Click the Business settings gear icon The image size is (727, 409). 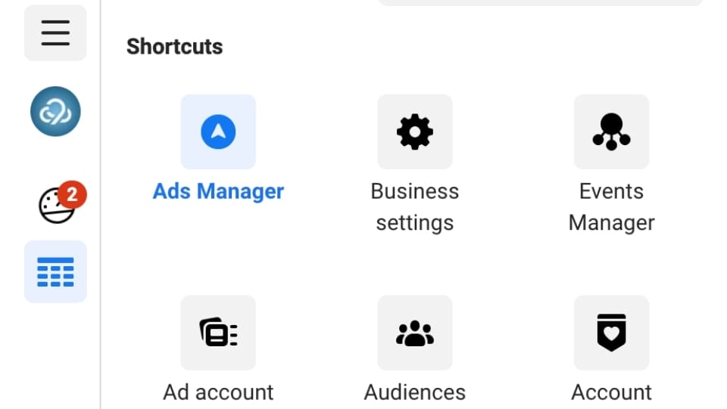pyautogui.click(x=414, y=132)
